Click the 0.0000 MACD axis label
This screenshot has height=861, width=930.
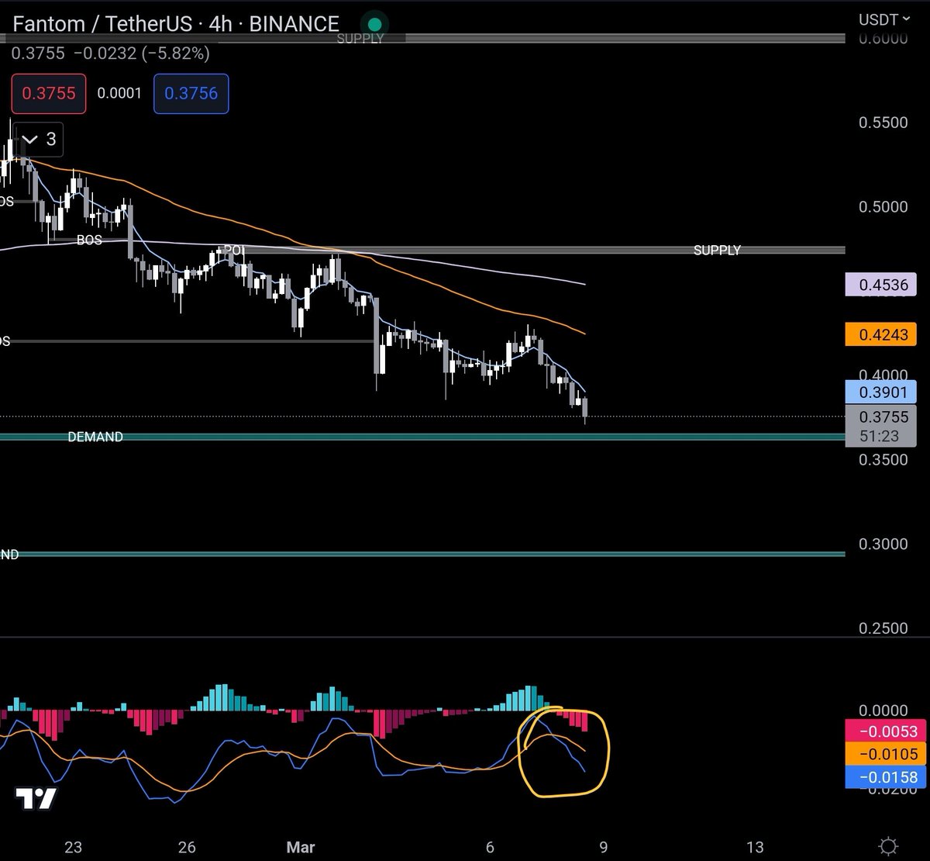point(883,711)
